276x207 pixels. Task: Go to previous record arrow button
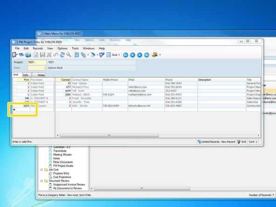(132, 55)
